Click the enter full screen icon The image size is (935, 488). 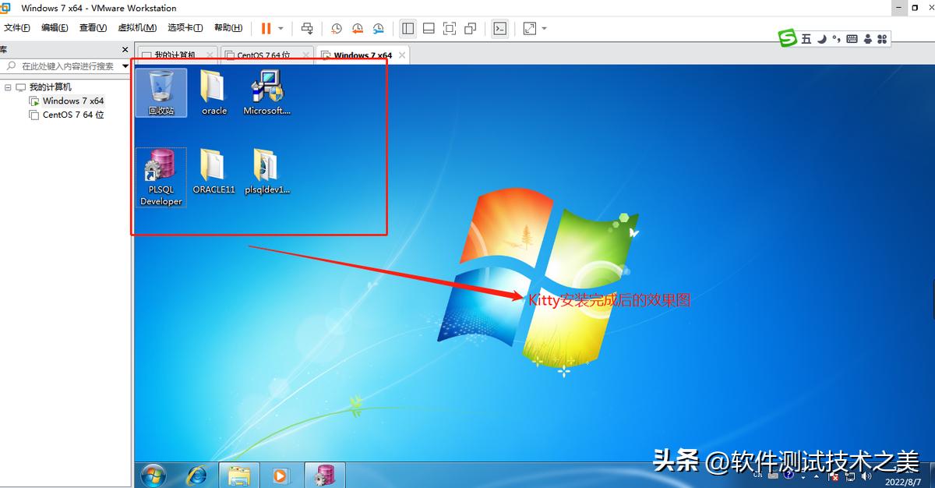[449, 28]
